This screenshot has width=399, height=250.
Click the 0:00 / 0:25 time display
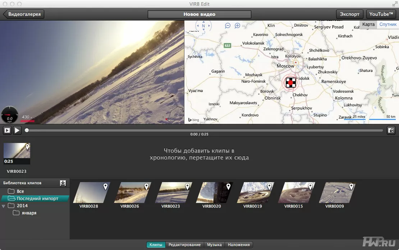pyautogui.click(x=199, y=134)
